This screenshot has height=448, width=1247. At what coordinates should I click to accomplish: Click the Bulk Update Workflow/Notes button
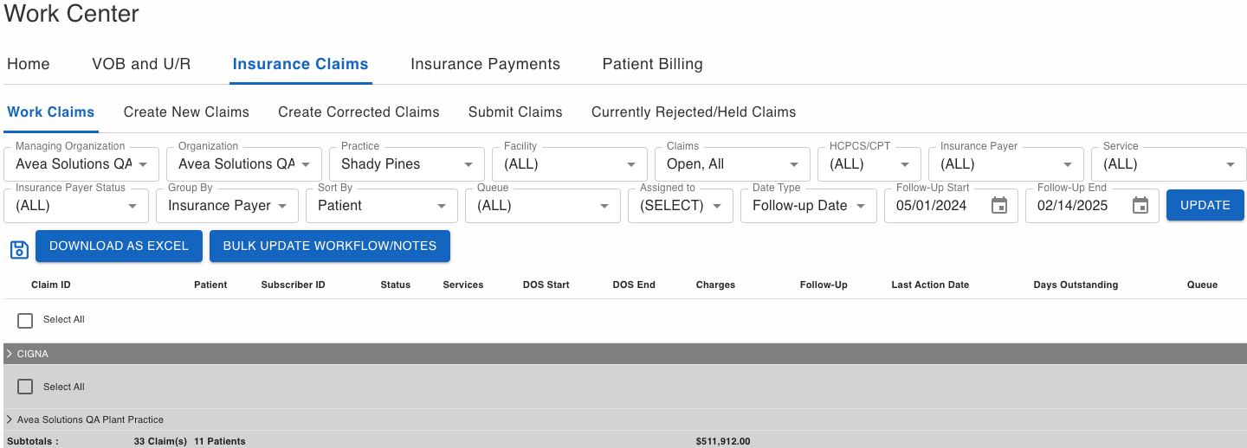329,246
